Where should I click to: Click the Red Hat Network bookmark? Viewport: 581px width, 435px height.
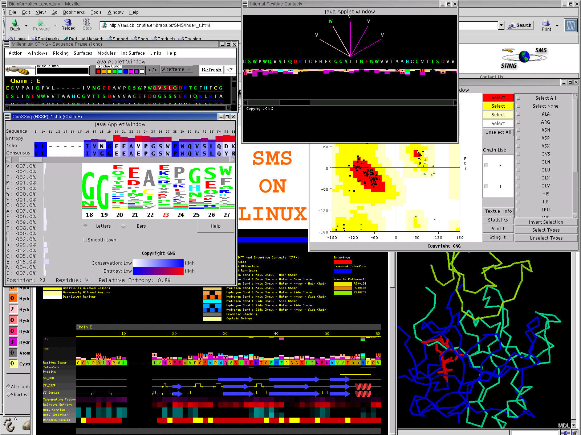coord(83,39)
